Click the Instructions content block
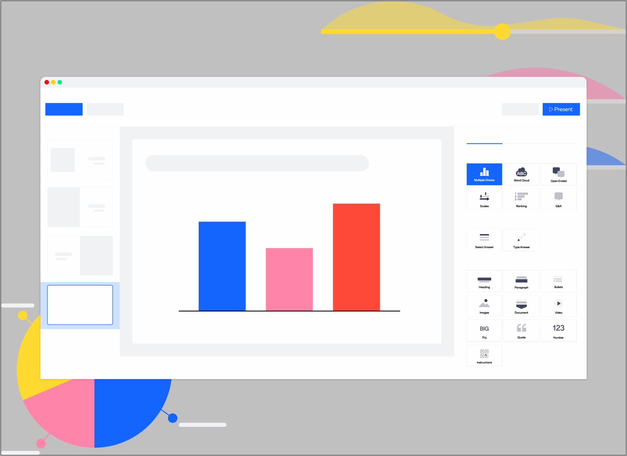 pos(484,356)
